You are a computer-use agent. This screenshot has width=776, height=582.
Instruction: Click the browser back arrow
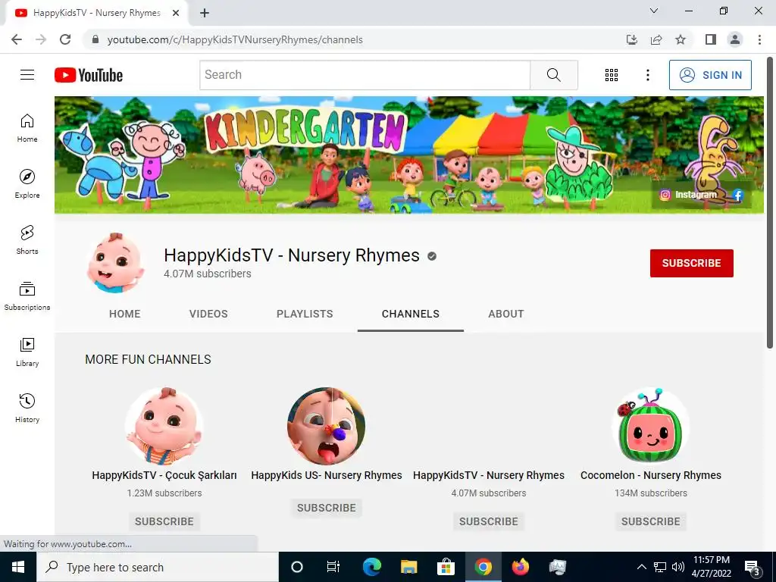[x=17, y=39]
